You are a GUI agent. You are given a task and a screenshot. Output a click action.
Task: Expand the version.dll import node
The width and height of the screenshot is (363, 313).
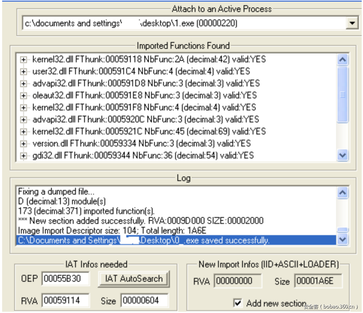pos(24,143)
